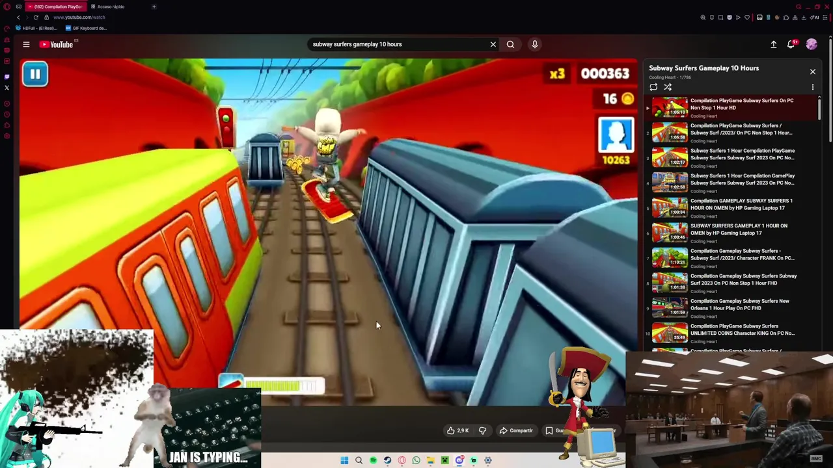Open File Explorer from the taskbar
833x468 pixels.
(x=430, y=461)
